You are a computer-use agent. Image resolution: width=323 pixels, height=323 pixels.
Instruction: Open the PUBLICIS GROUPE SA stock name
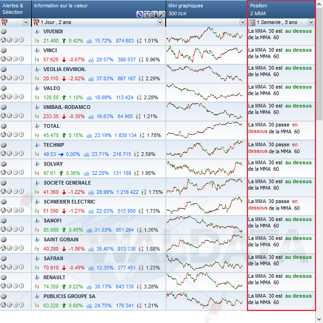(69, 296)
